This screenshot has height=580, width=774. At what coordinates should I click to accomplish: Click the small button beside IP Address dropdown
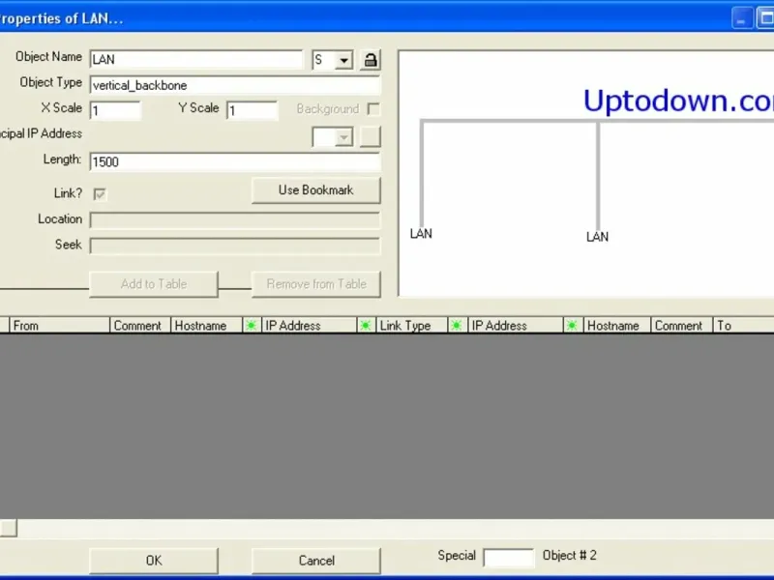[371, 136]
